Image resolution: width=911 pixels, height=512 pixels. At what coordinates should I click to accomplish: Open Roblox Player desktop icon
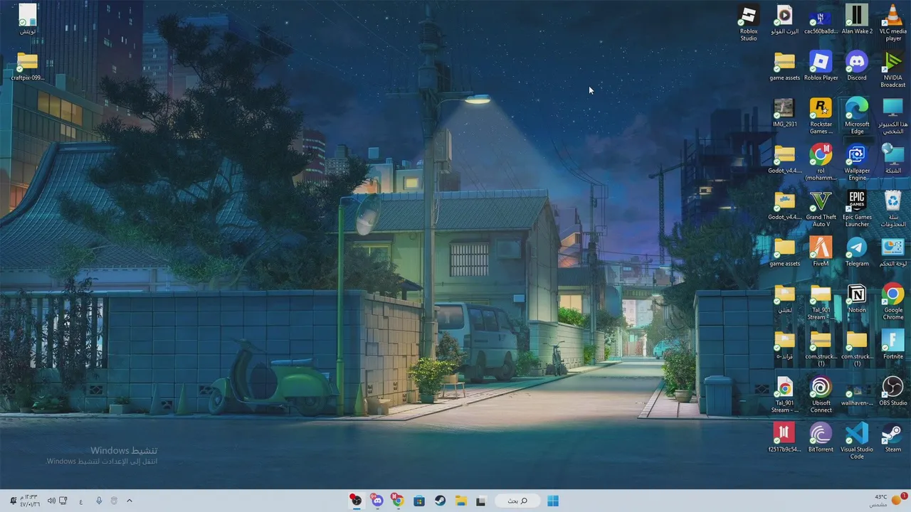(821, 66)
